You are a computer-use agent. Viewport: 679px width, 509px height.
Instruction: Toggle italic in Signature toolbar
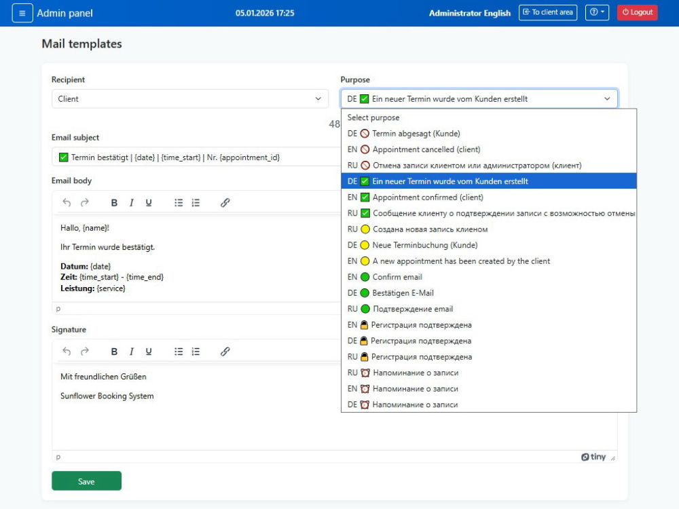pyautogui.click(x=131, y=352)
